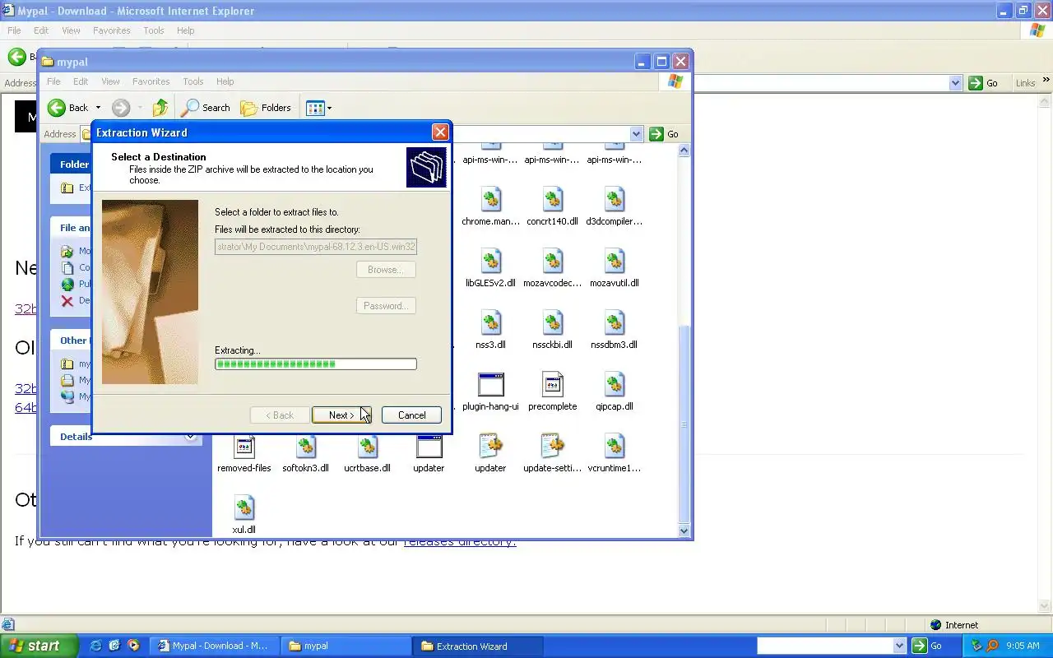Select the xul.dll file icon

pos(244,507)
